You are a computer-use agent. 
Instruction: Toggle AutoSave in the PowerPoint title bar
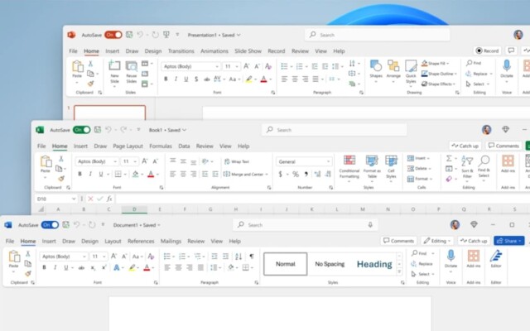(x=113, y=35)
